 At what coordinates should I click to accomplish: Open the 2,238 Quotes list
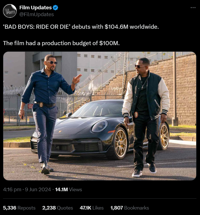click(x=58, y=208)
